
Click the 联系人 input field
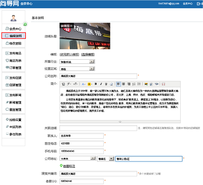click(81, 136)
